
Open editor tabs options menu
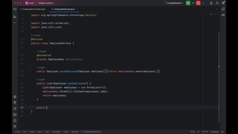pyautogui.click(x=217, y=9)
